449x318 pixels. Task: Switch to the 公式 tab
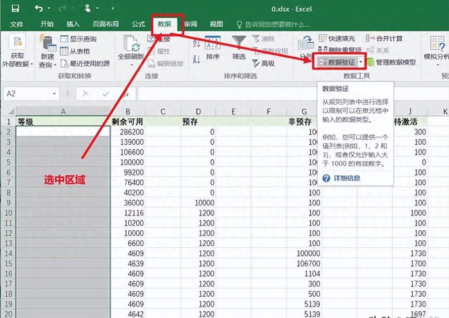138,24
